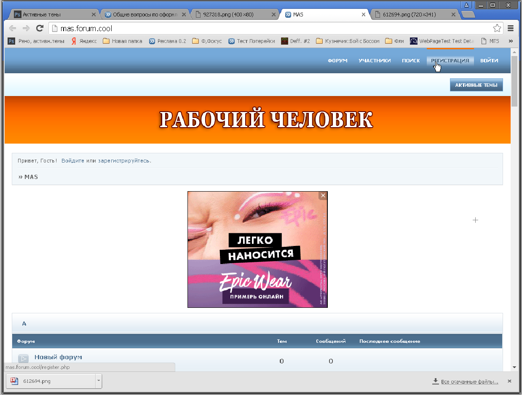
Task: Open the Epic Wear advertisement image
Action: pyautogui.click(x=257, y=249)
